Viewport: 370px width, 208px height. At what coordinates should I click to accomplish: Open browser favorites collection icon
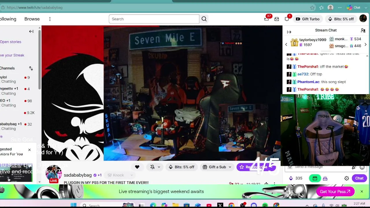pos(321,8)
